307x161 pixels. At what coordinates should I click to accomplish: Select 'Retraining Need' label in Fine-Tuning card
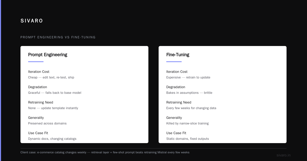point(179,102)
